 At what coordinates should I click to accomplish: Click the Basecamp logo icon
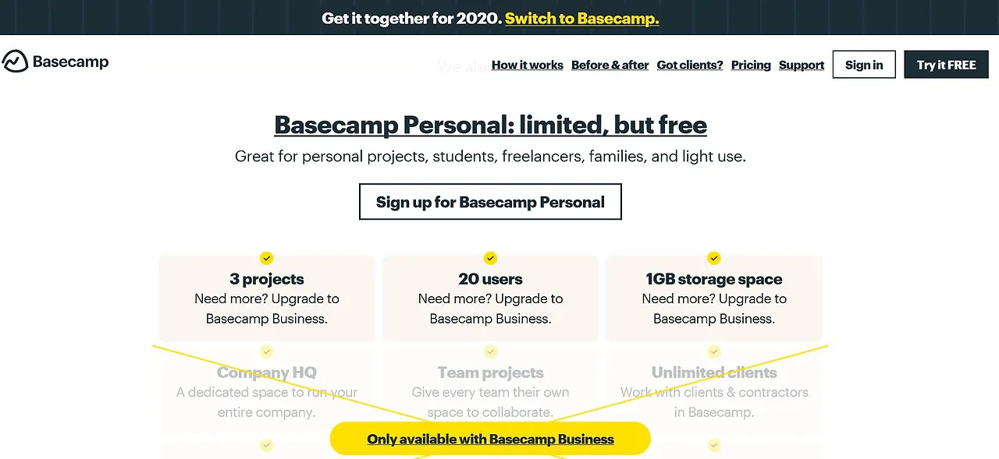(x=15, y=62)
